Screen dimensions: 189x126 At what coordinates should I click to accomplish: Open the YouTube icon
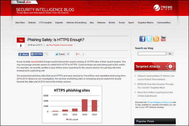pyautogui.click(x=163, y=39)
